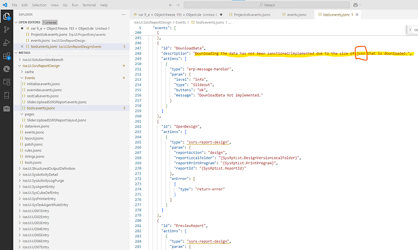Screen dimensions: 418x250
Task: Select events.jsonc in Open Editors list
Action: tap(40, 40)
